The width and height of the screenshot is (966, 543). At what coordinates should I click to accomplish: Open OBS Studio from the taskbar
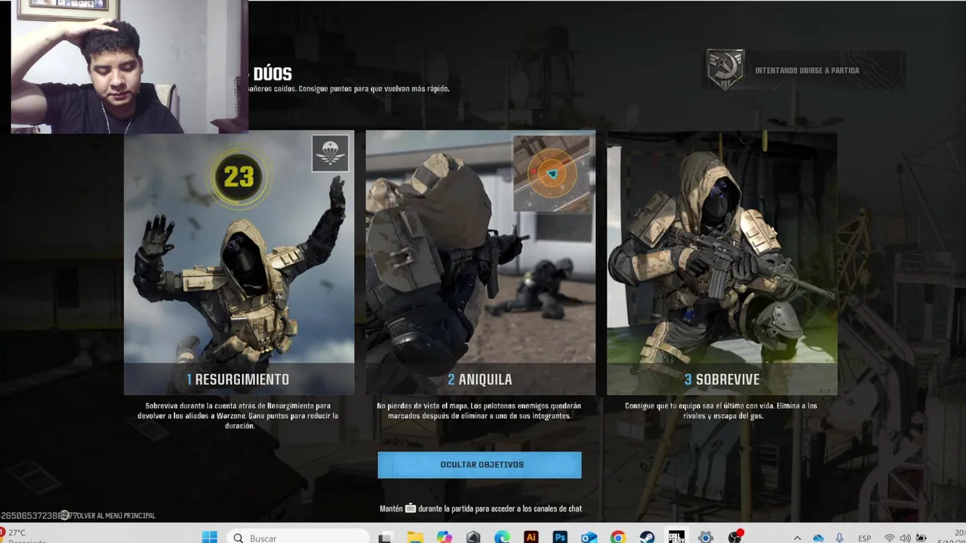(735, 538)
